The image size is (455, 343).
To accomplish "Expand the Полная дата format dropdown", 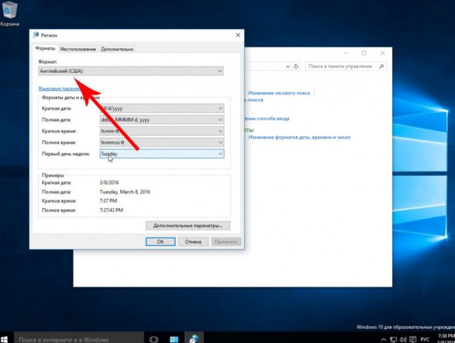I will [x=162, y=119].
